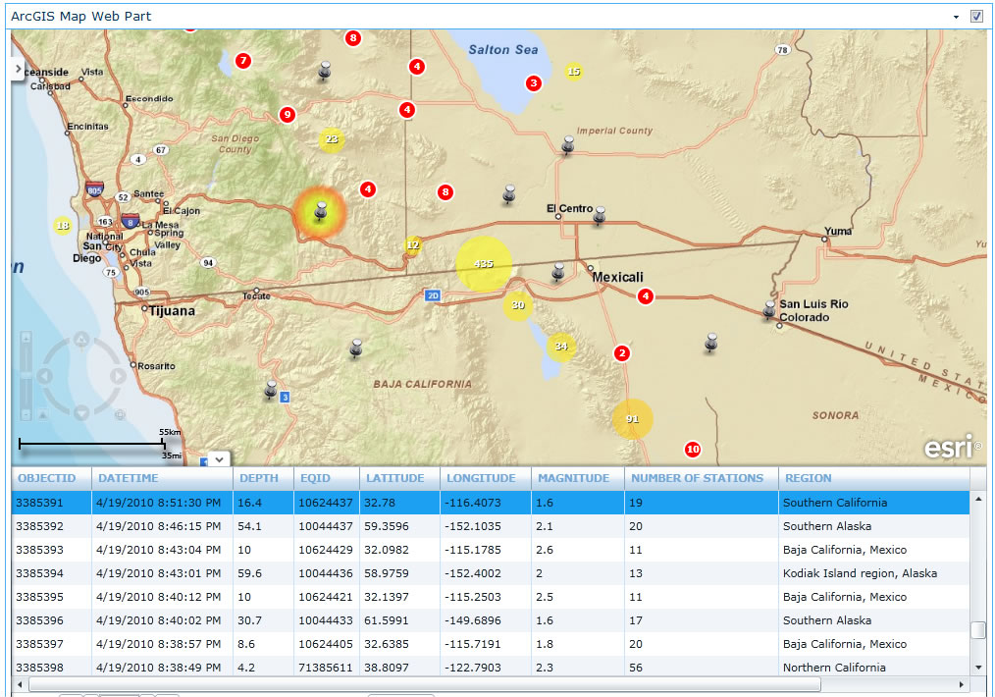This screenshot has height=697, width=995.
Task: Pan the map left with navigation arrow
Action: pos(44,376)
